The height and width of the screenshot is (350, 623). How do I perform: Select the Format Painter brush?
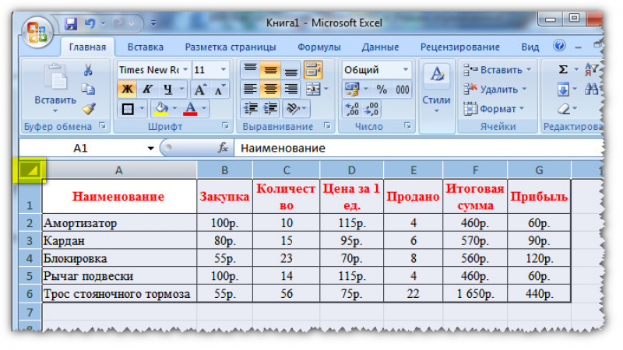(88, 108)
